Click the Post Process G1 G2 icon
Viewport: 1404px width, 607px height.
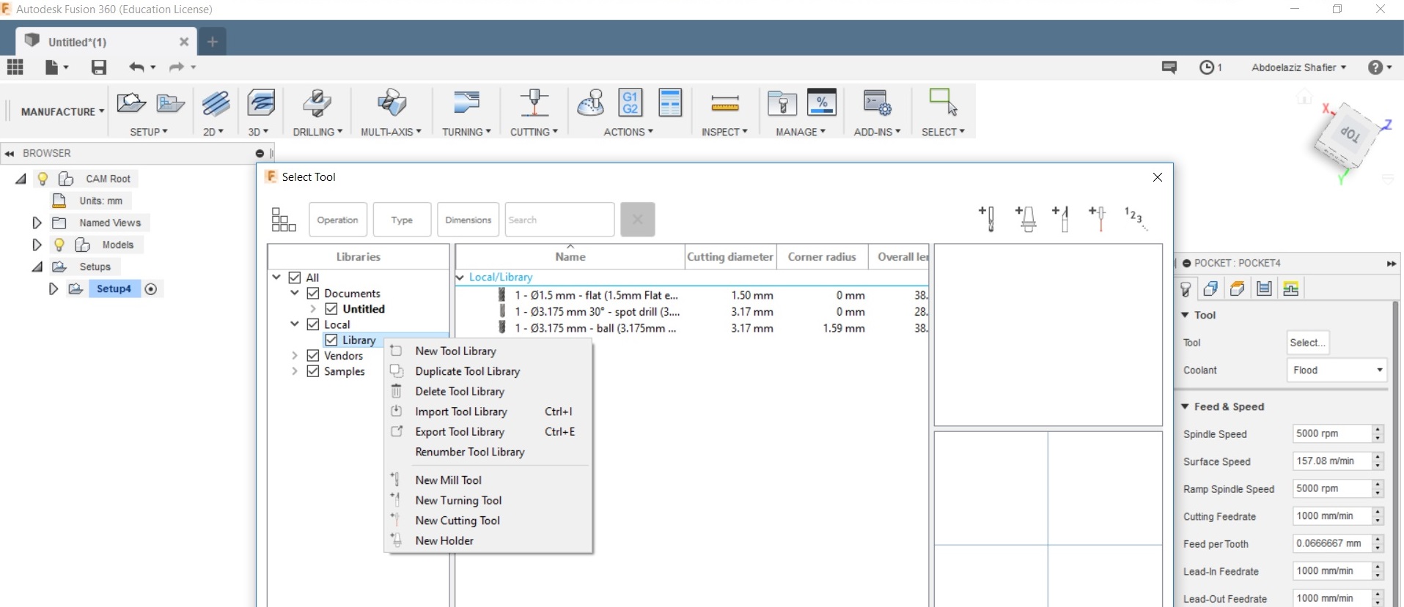(x=630, y=103)
